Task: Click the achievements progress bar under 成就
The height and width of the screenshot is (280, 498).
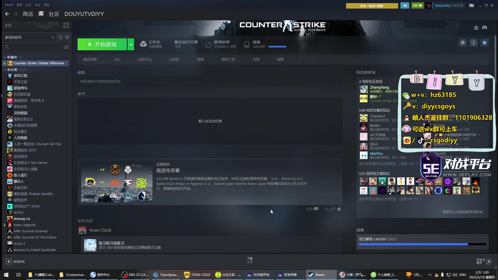Action: coord(278,47)
